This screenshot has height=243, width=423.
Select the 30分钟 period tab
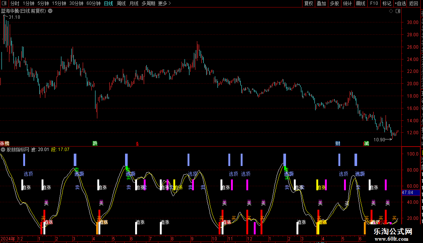click(x=76, y=3)
